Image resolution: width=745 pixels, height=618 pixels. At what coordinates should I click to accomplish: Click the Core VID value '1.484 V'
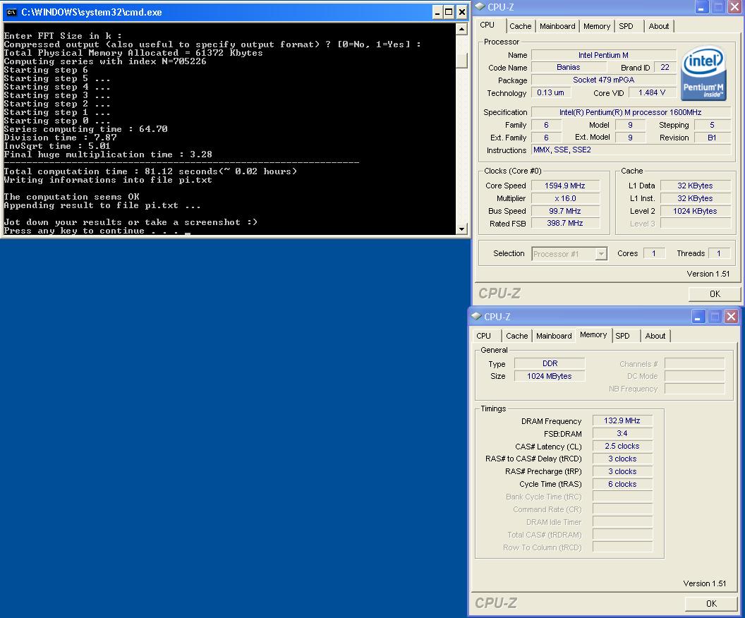(652, 92)
